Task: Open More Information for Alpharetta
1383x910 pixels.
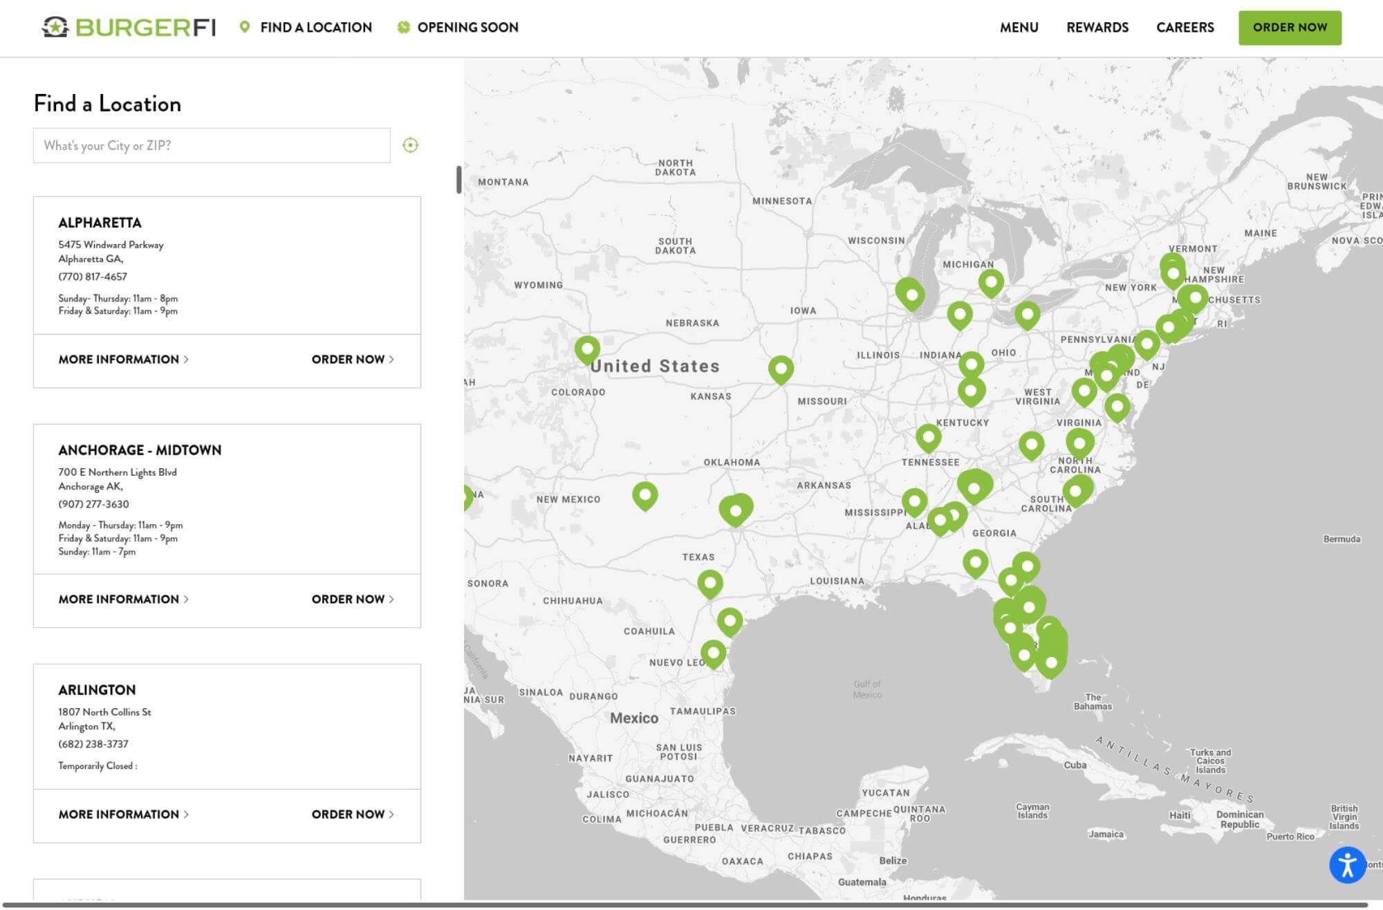Action: click(x=123, y=360)
